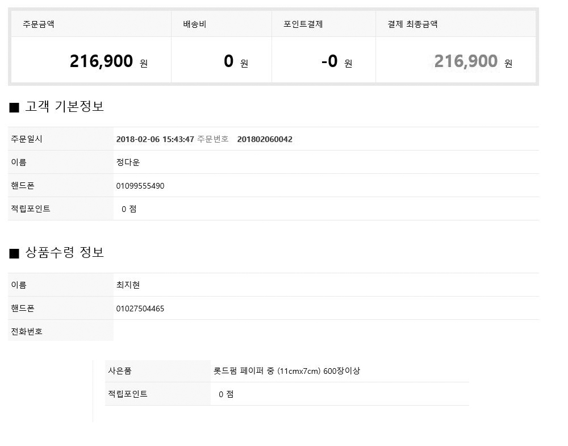Click recipient phone number 01027504465
This screenshot has height=446, width=568.
pyautogui.click(x=140, y=309)
